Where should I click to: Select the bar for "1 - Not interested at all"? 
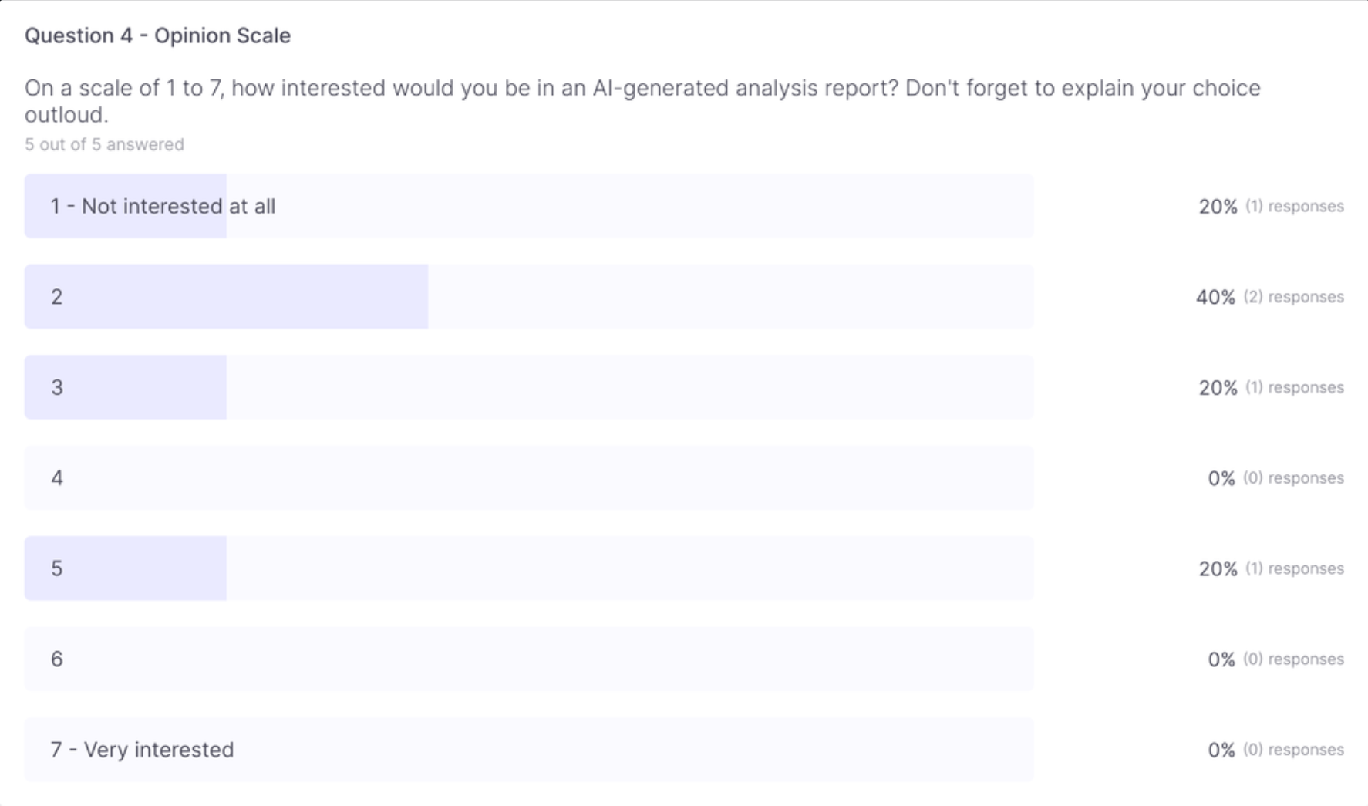529,206
